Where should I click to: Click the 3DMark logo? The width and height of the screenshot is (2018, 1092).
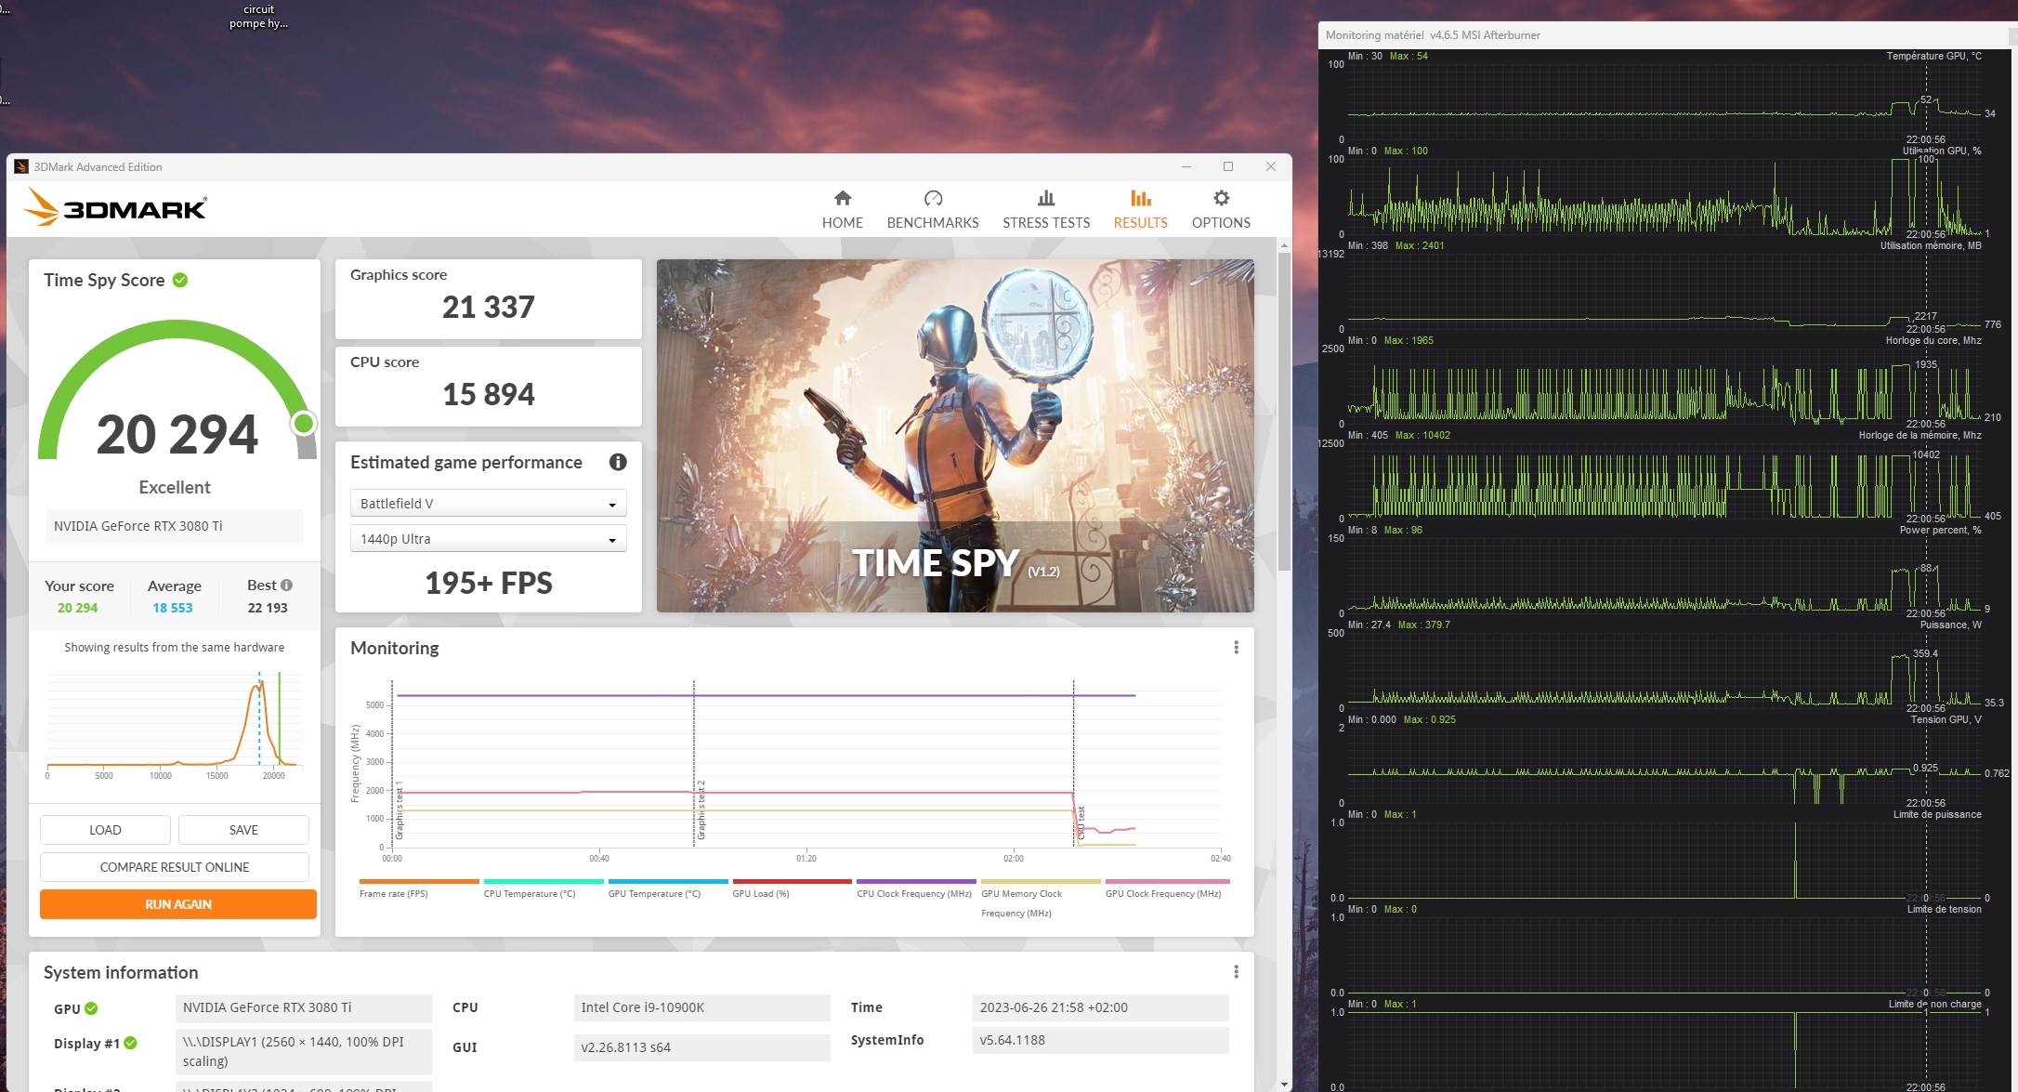pos(116,207)
